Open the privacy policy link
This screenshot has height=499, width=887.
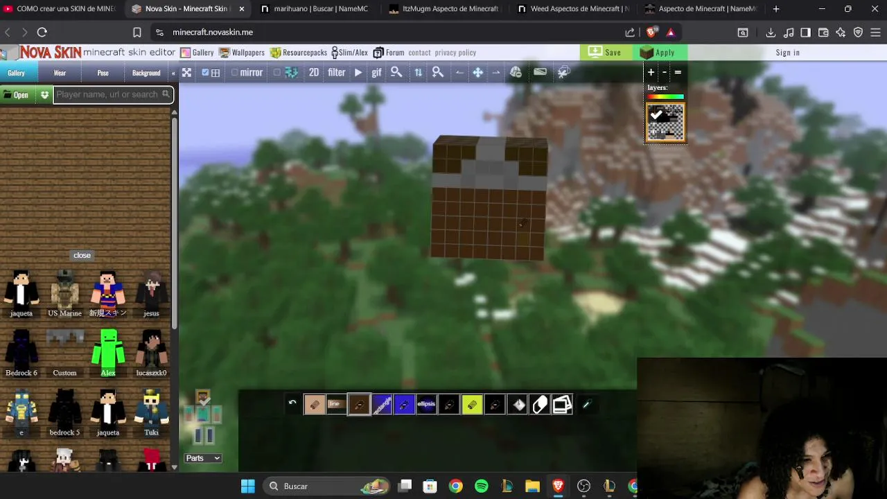(455, 53)
